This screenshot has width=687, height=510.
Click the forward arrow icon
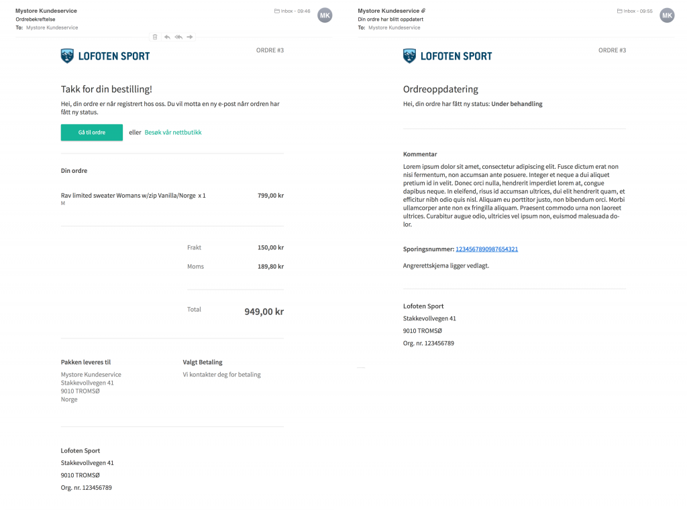(190, 37)
